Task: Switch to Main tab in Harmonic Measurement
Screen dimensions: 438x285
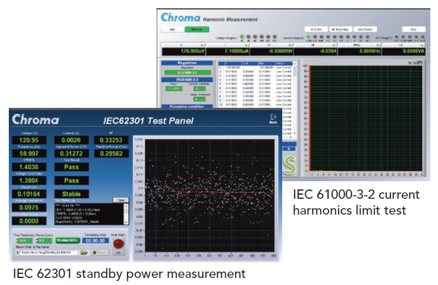Action: [x=172, y=29]
